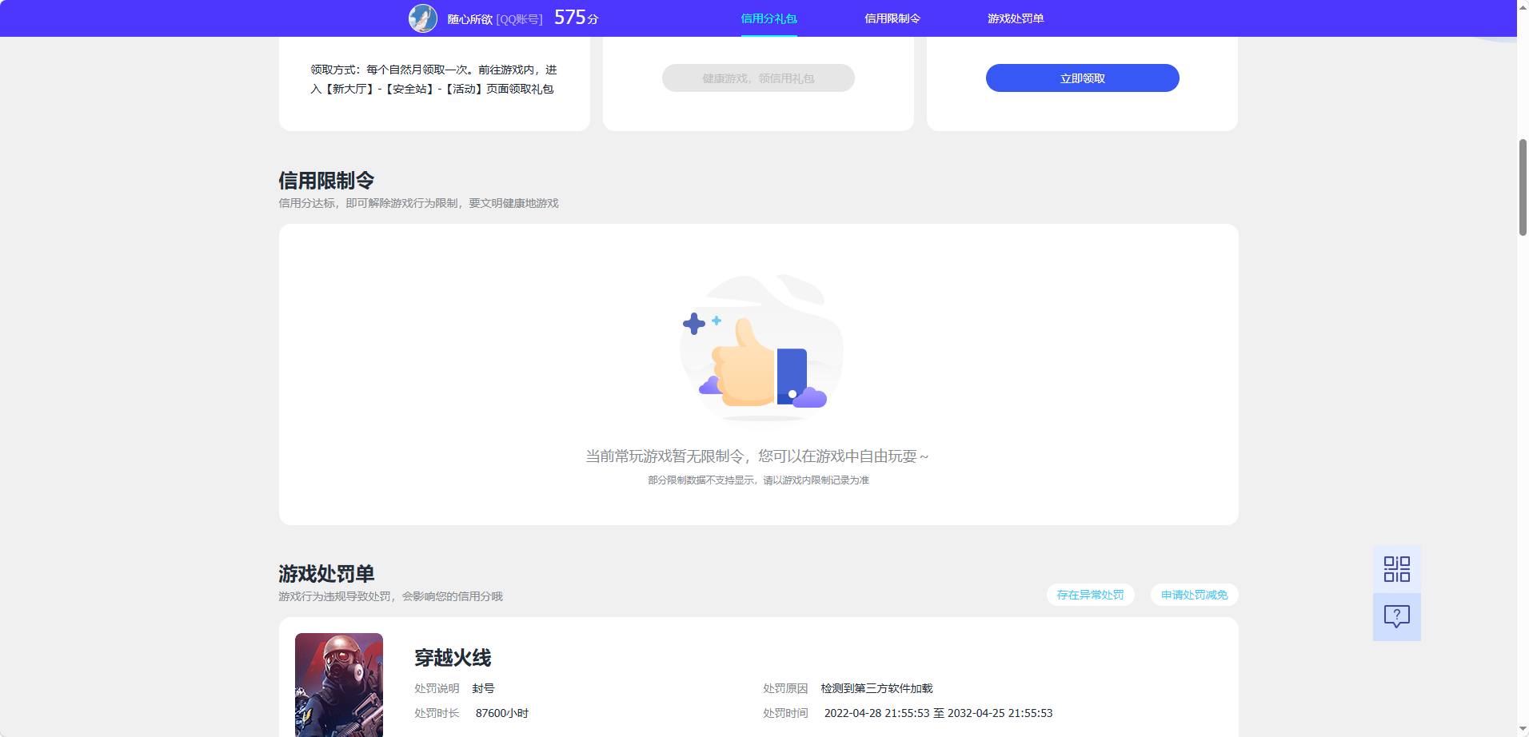Click the 立即领取 button

[x=1082, y=78]
